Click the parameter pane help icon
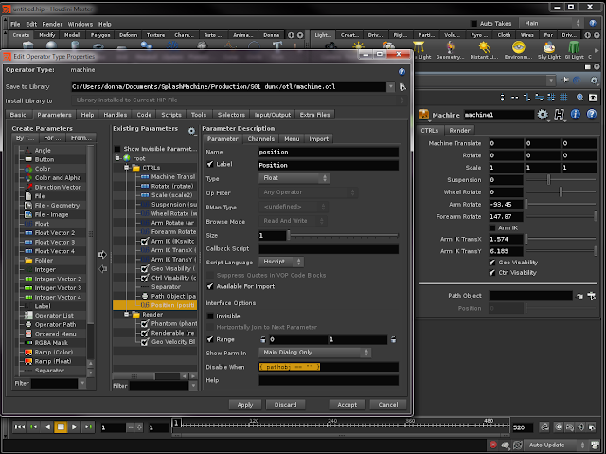 (592, 114)
